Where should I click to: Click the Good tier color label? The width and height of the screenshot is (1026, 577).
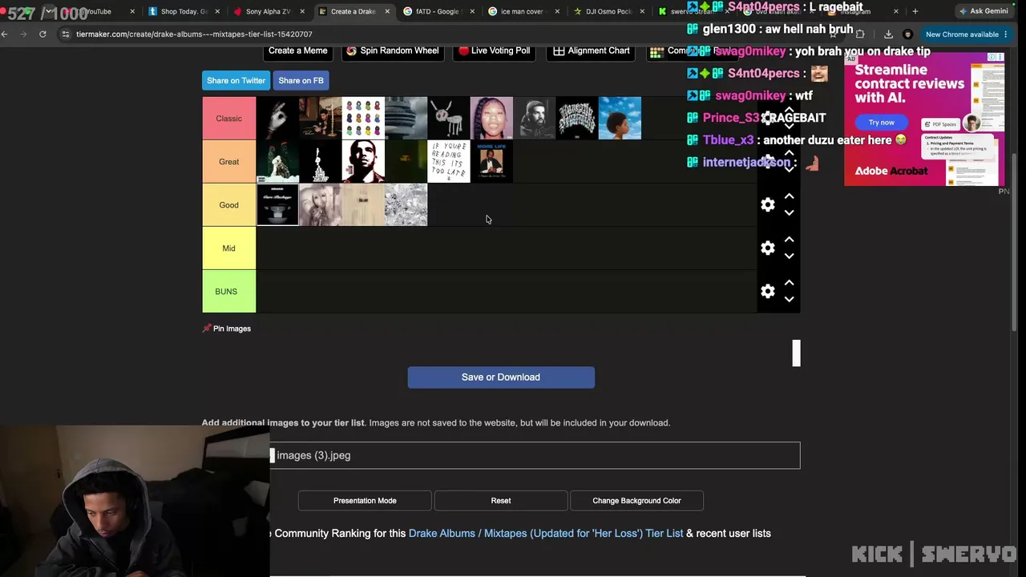pyautogui.click(x=229, y=205)
